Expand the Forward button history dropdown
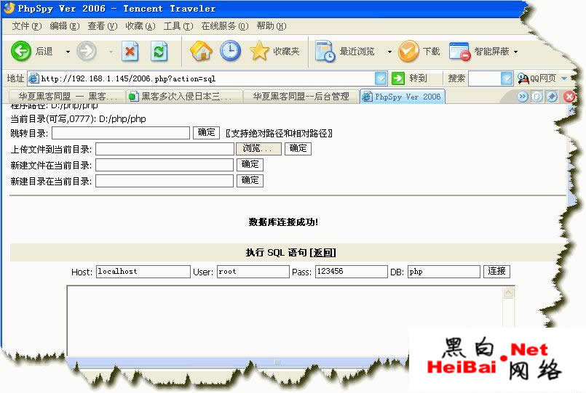The width and height of the screenshot is (586, 393). pos(111,52)
